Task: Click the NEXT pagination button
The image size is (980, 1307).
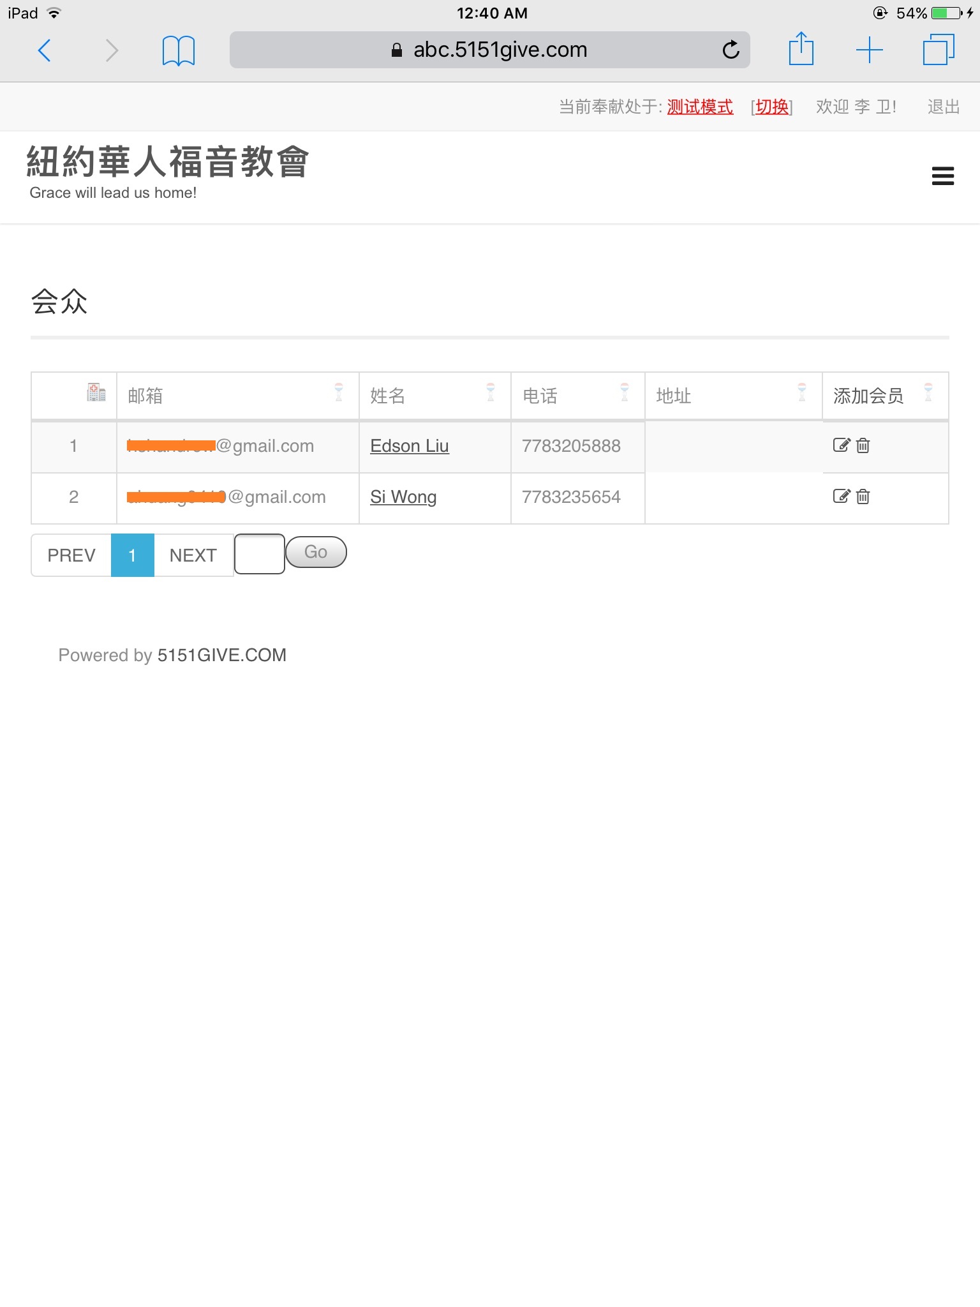Action: 193,555
